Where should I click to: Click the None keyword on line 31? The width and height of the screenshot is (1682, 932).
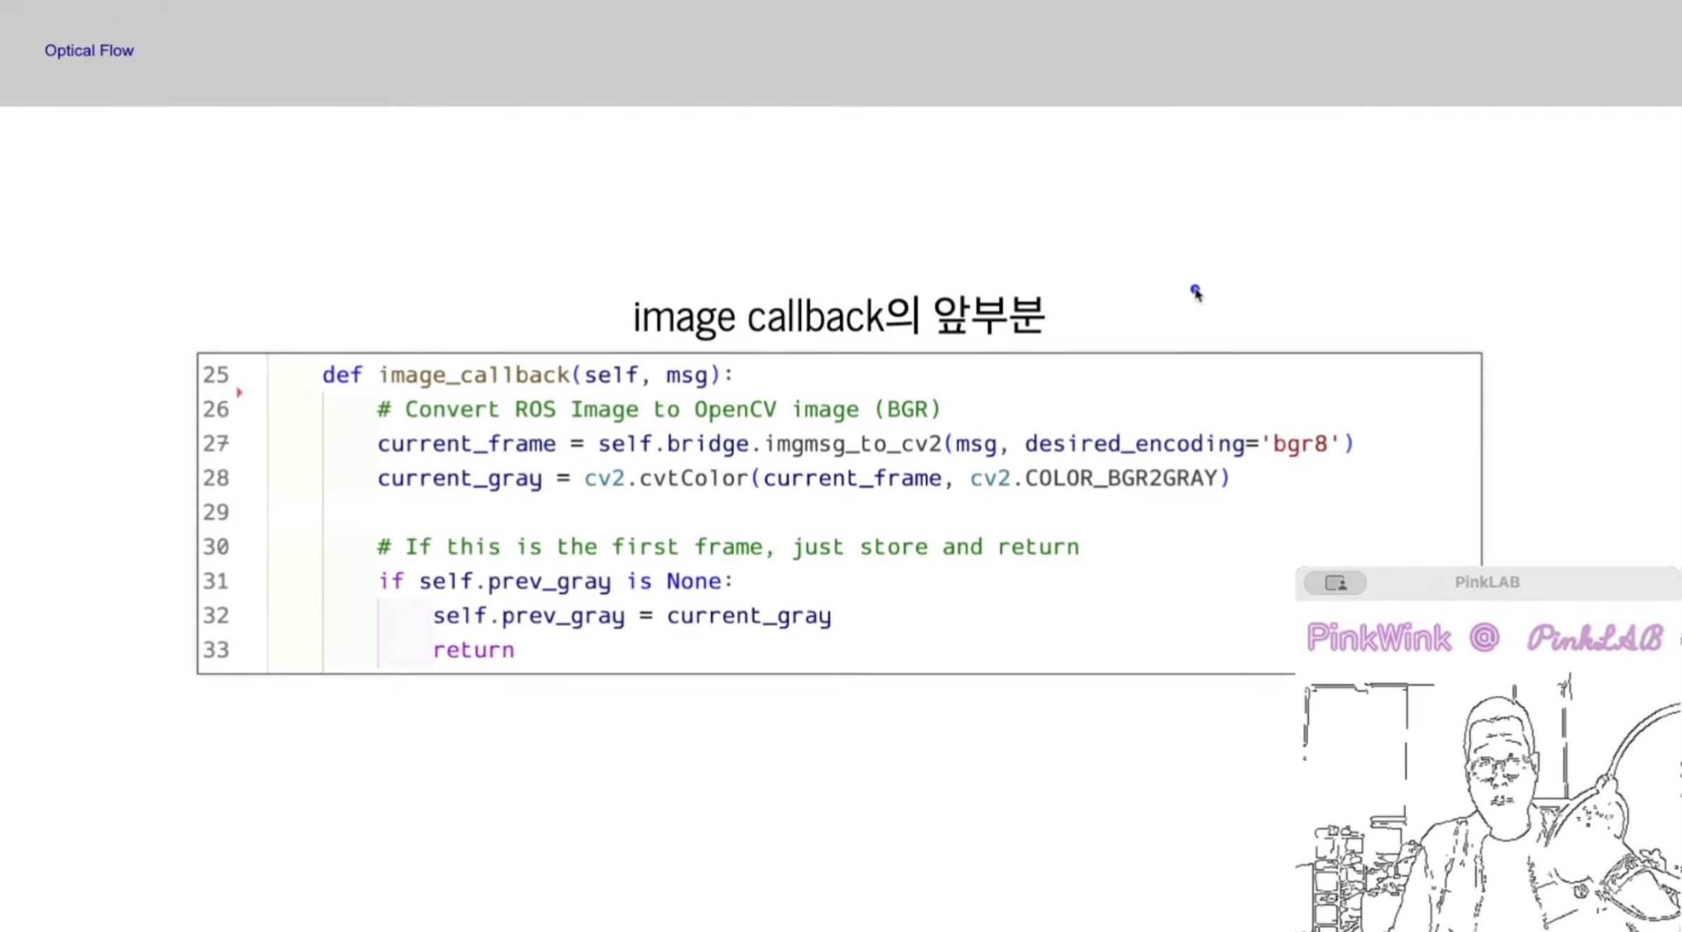693,581
